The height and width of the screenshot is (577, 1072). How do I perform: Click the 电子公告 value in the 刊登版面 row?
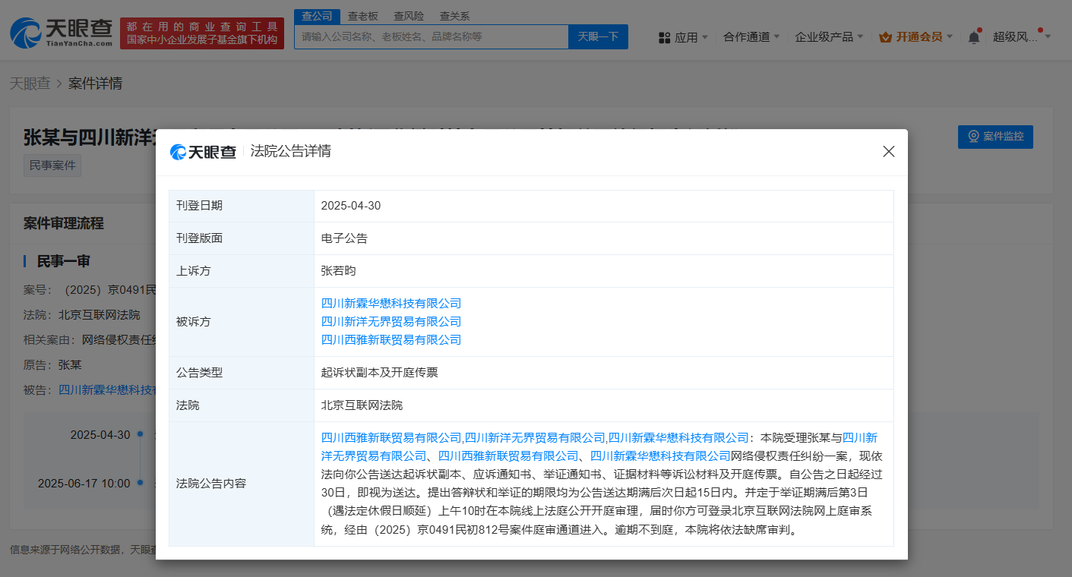point(344,238)
